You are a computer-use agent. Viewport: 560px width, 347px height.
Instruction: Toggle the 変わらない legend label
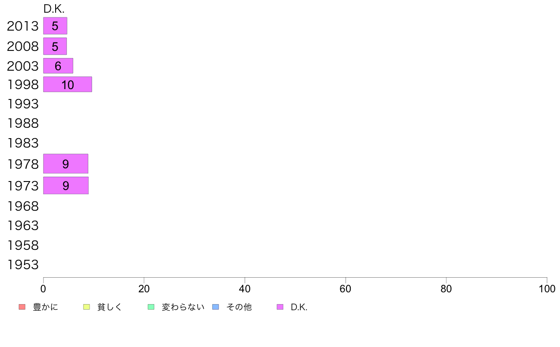click(x=183, y=307)
